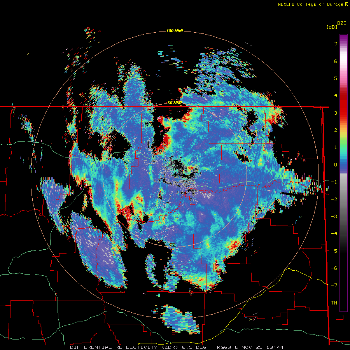Click the 4 value on the color scale
The height and width of the screenshot is (350, 350).
pos(336,96)
